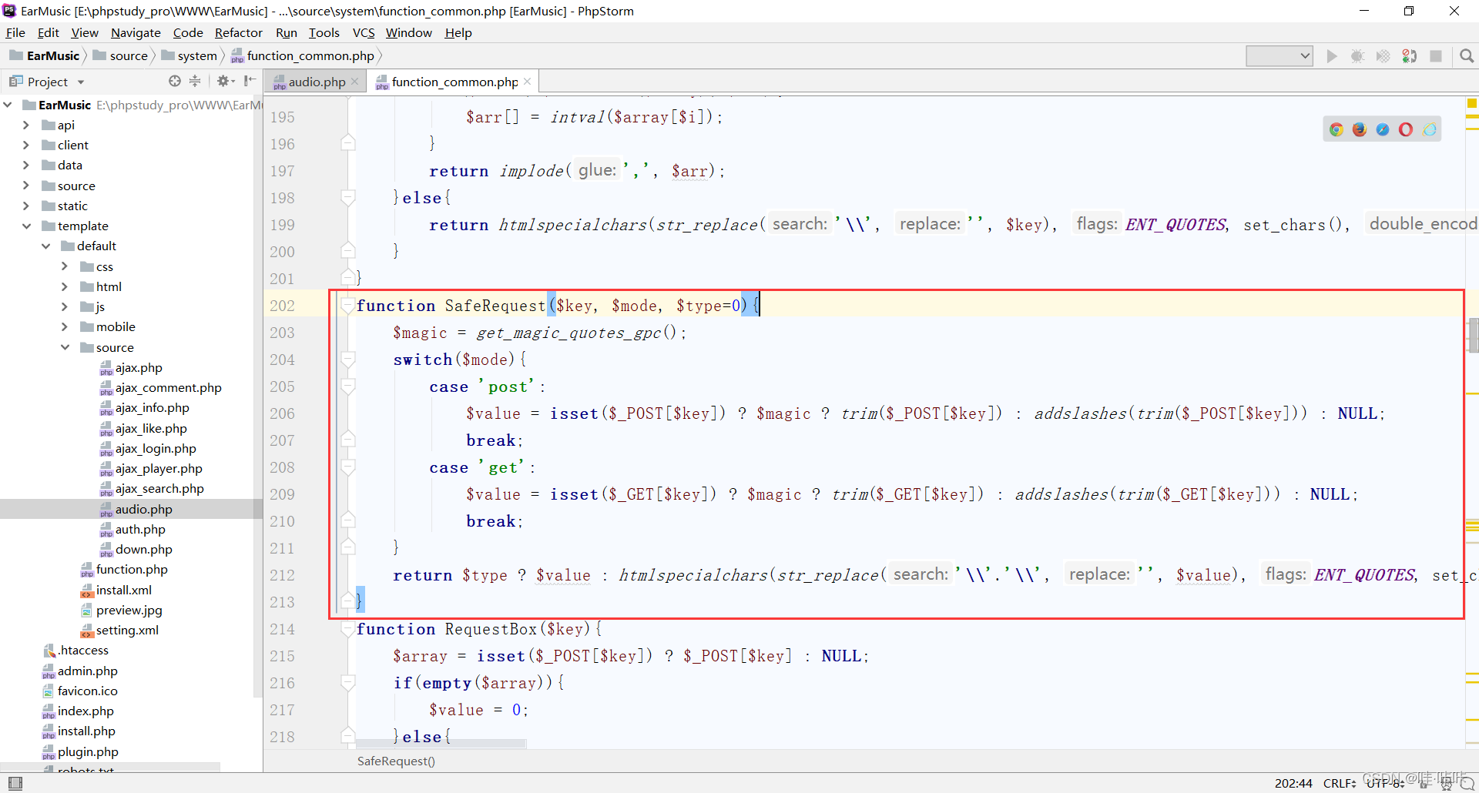Expand the mobile folder

pos(65,326)
